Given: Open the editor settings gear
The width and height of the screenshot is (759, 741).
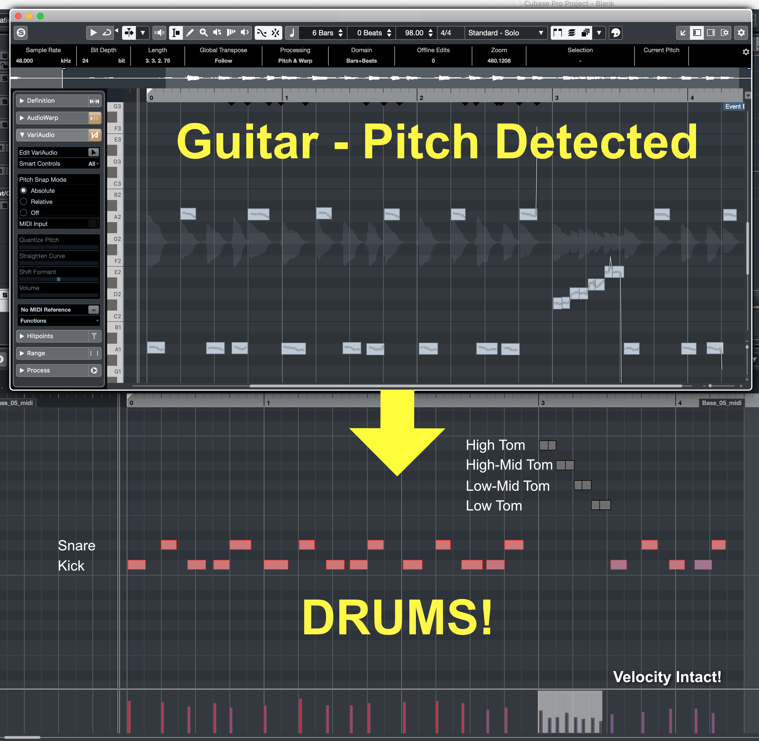Looking at the screenshot, I should pyautogui.click(x=741, y=33).
